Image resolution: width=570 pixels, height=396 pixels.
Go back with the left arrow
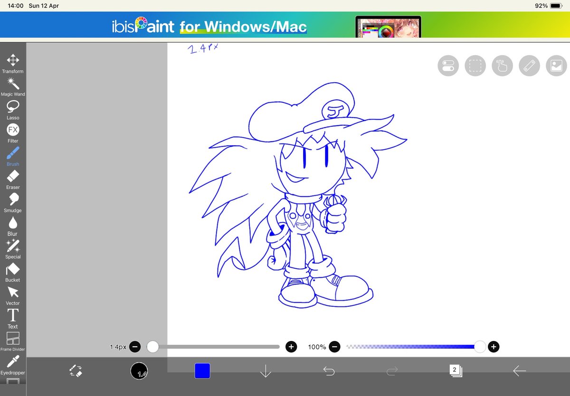[519, 371]
